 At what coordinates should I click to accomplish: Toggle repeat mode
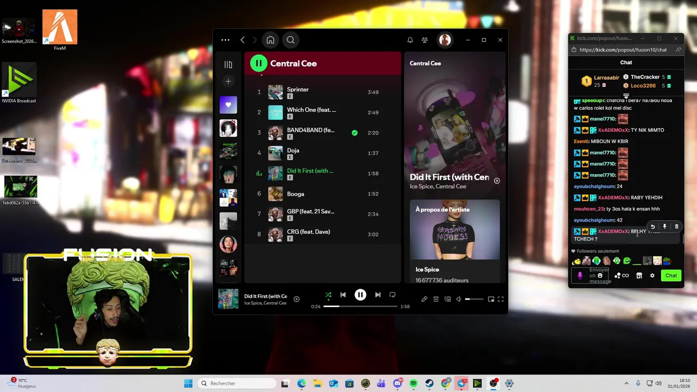(393, 295)
